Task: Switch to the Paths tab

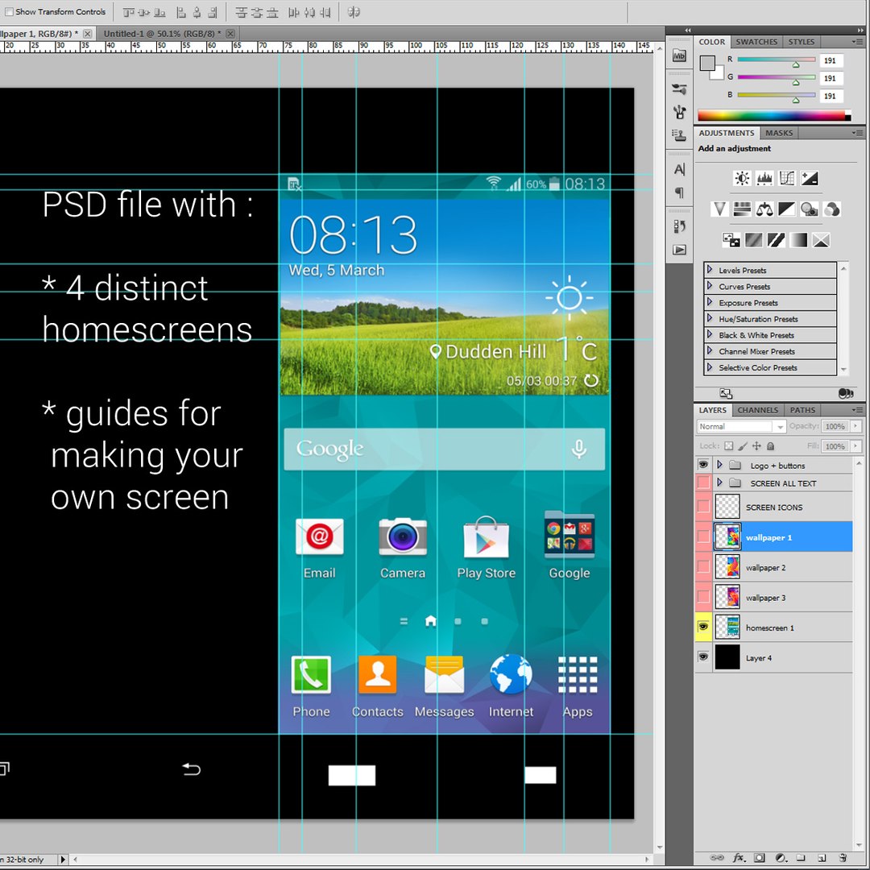Action: tap(802, 410)
